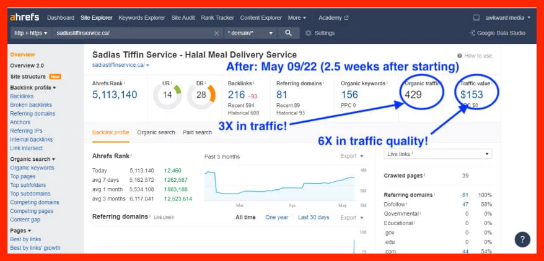Select the Last 30 days range
544x261 pixels.
pos(314,217)
